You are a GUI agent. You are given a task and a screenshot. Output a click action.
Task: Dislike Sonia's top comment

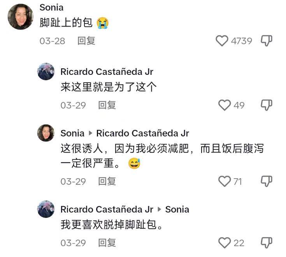[x=266, y=41]
